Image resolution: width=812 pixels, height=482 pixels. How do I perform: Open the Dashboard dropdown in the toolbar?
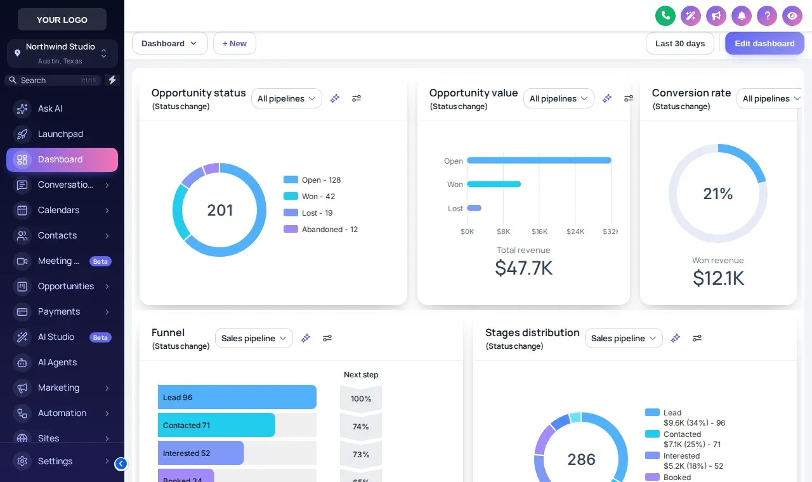pos(170,43)
